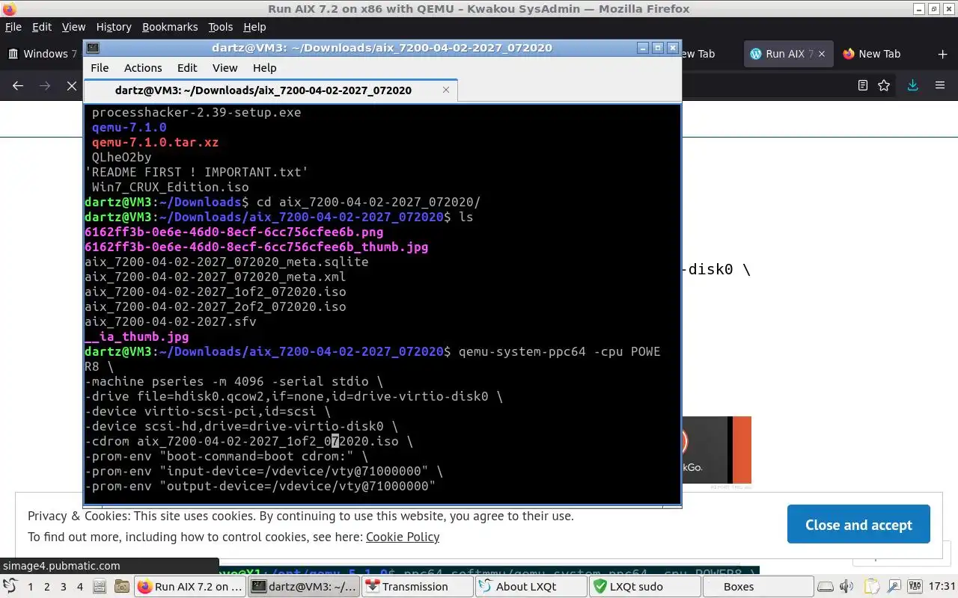Click processhacker-2.39-setup.exe in terminal
This screenshot has width=958, height=598.
click(196, 112)
